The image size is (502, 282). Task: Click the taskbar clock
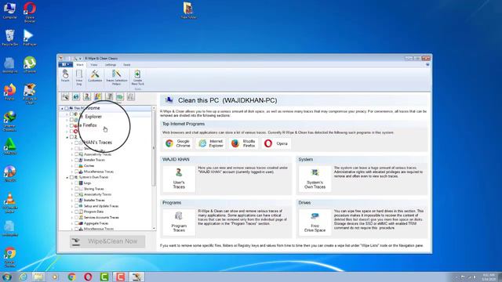pos(489,277)
